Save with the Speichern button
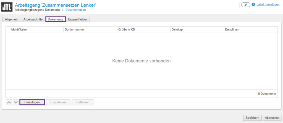283x123 pixels. tap(252, 118)
